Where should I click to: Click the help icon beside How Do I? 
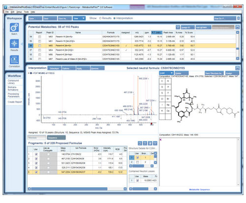coord(239,18)
